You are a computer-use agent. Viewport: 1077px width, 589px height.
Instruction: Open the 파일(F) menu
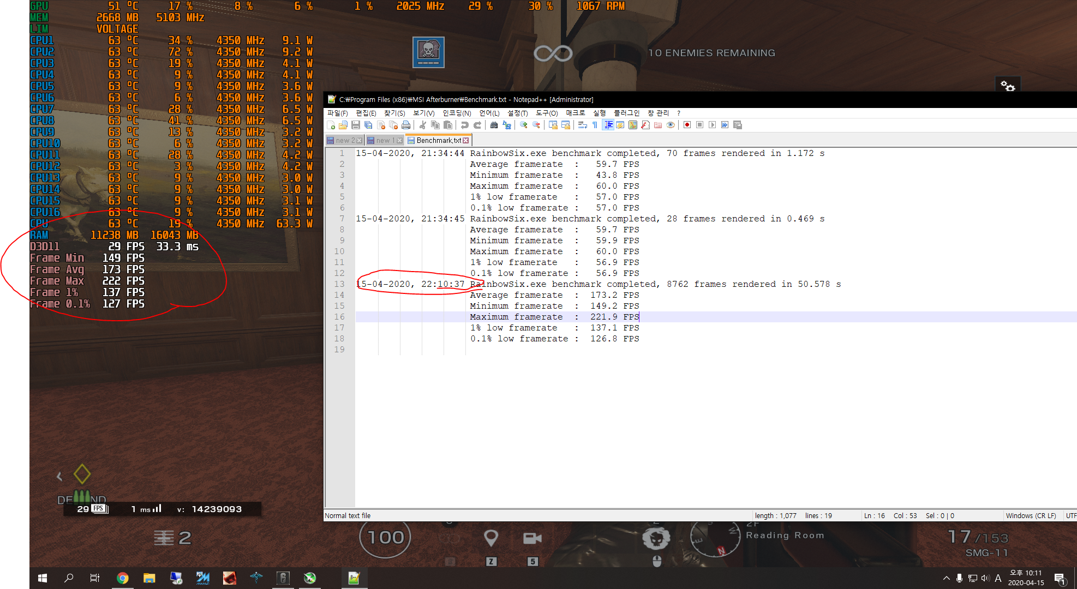337,113
